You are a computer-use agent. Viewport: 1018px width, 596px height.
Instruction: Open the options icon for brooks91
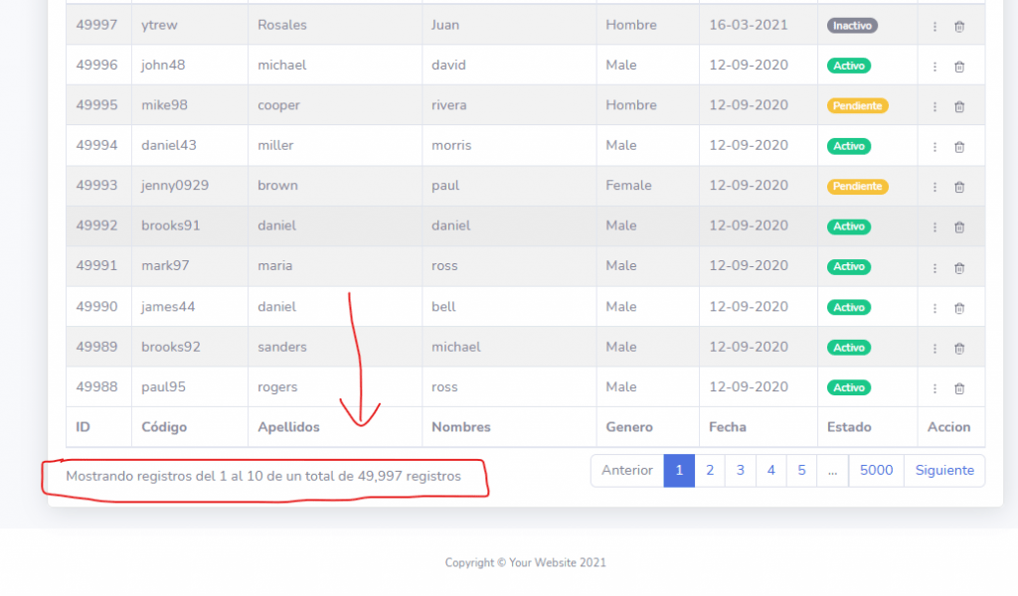[x=934, y=225]
